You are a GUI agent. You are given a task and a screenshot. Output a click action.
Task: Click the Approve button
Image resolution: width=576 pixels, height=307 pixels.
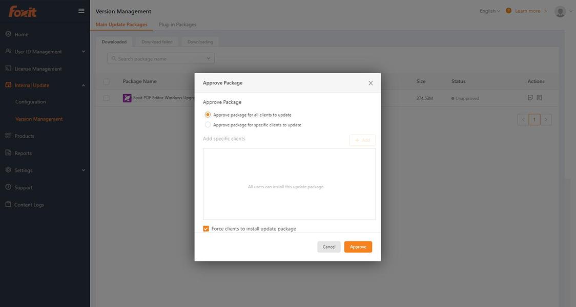click(x=358, y=247)
